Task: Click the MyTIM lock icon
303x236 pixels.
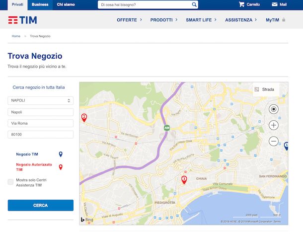Action: coord(284,20)
